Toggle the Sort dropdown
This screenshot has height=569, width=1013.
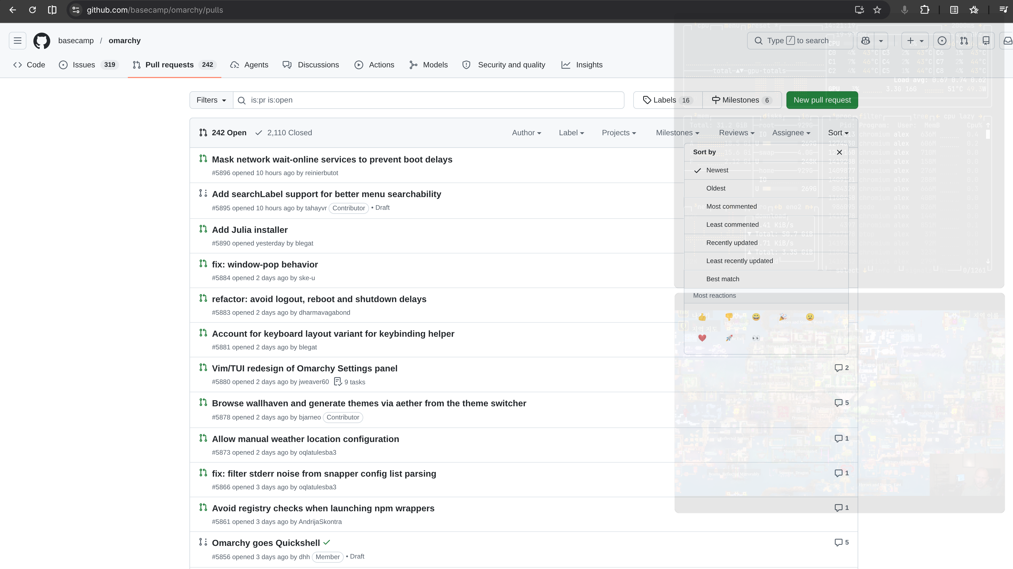(838, 132)
